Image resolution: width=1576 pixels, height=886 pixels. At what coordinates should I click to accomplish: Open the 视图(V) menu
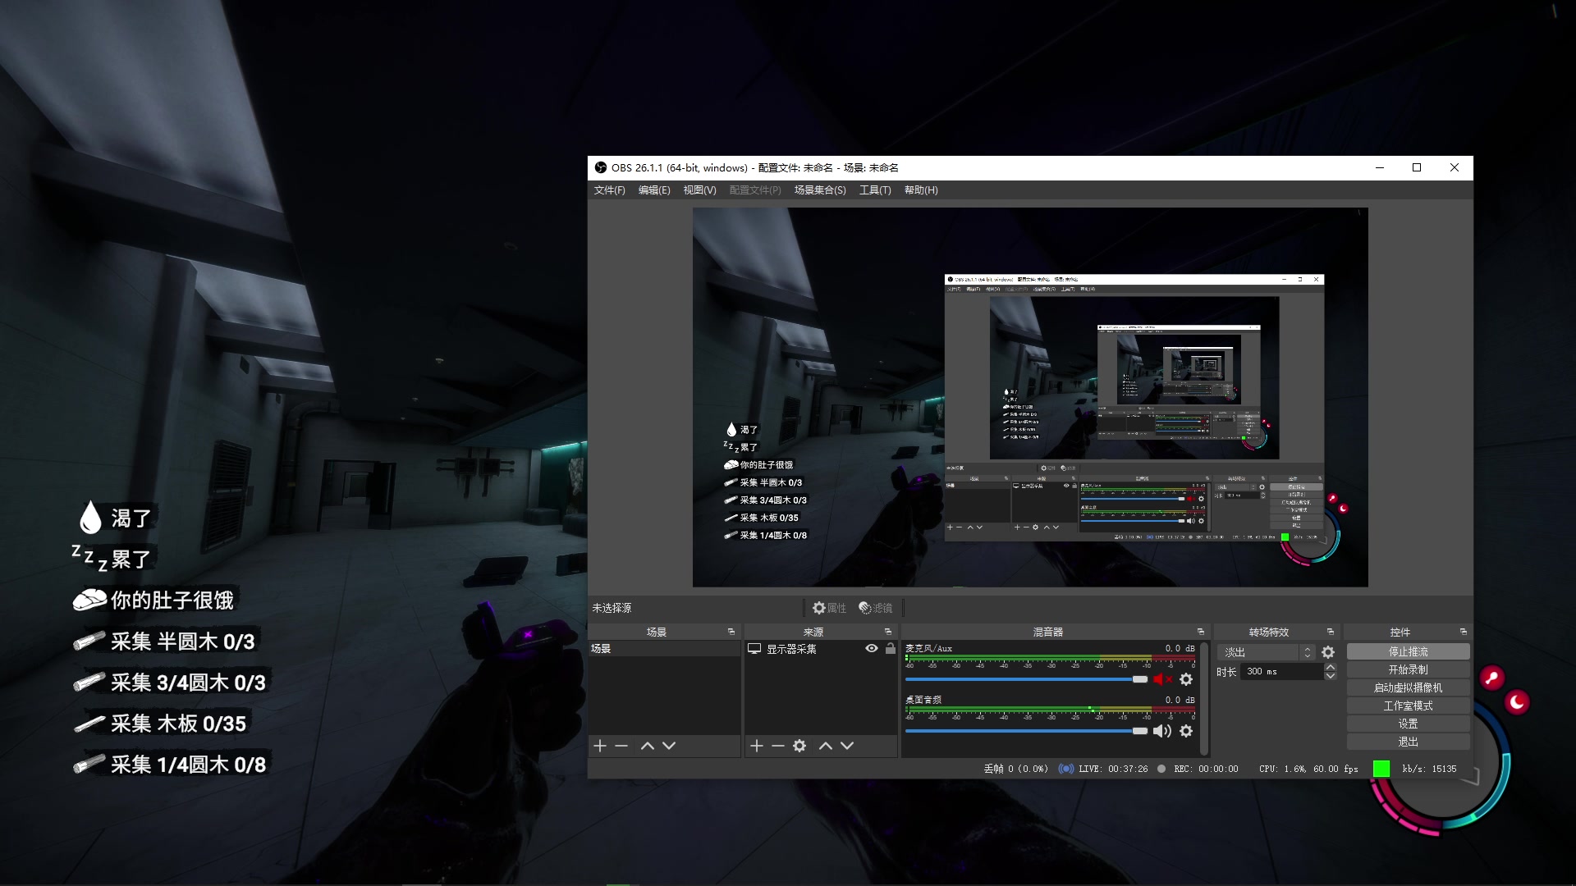700,190
